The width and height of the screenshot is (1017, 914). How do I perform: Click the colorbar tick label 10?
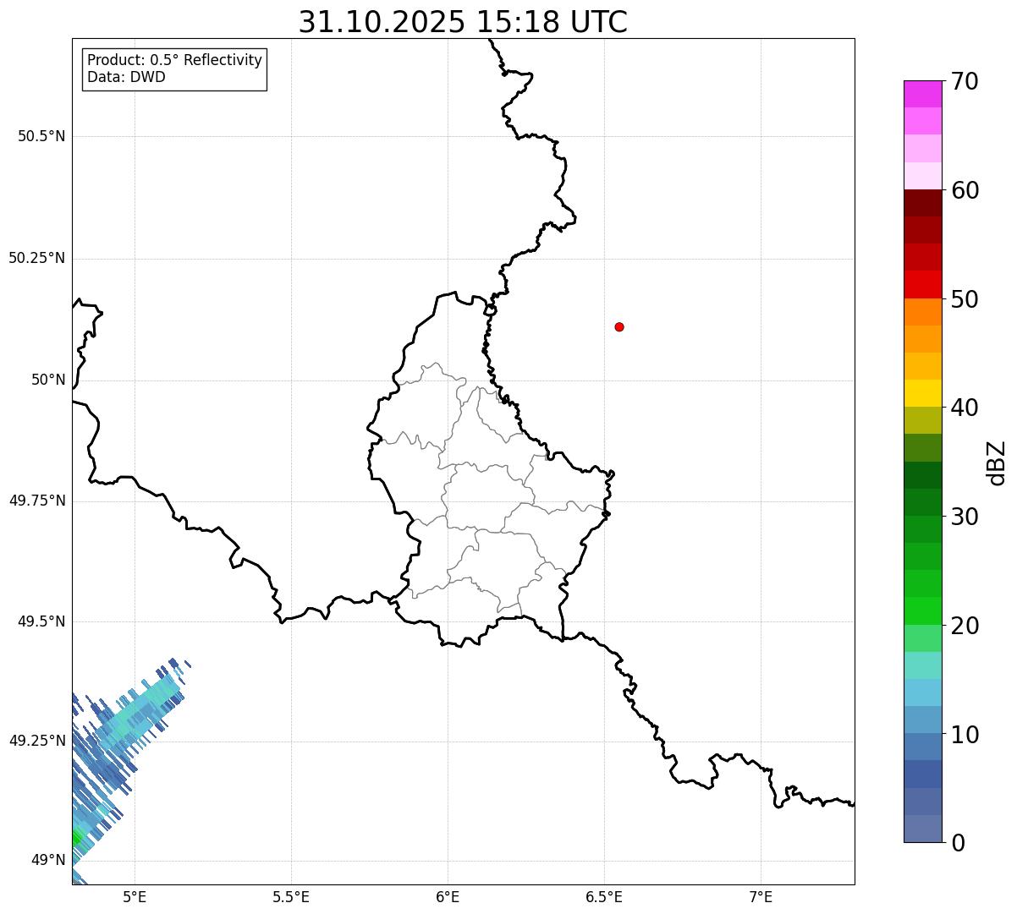[965, 734]
